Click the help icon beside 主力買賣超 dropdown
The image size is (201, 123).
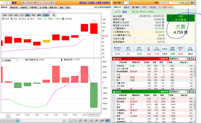click(20, 60)
